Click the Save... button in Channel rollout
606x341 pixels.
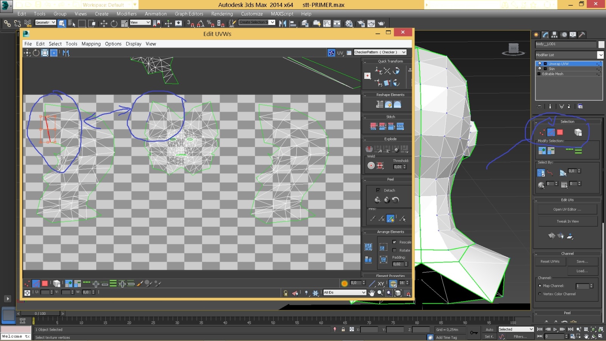583,262
